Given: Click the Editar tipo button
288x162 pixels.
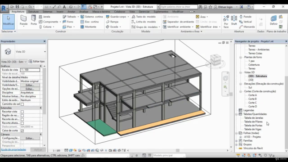Looking at the screenshot, I should pyautogui.click(x=37, y=61).
